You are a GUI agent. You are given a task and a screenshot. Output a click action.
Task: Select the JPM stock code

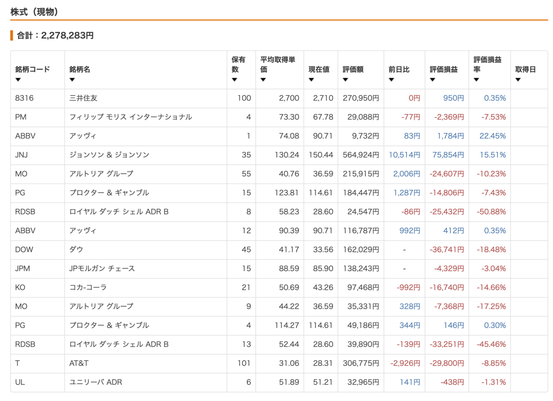click(22, 268)
